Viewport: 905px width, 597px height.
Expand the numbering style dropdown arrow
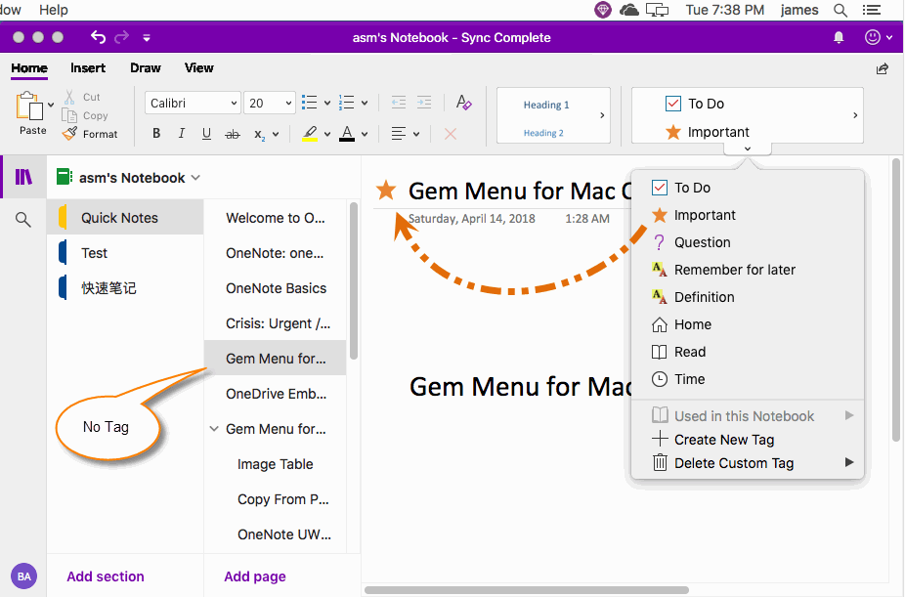tap(365, 104)
